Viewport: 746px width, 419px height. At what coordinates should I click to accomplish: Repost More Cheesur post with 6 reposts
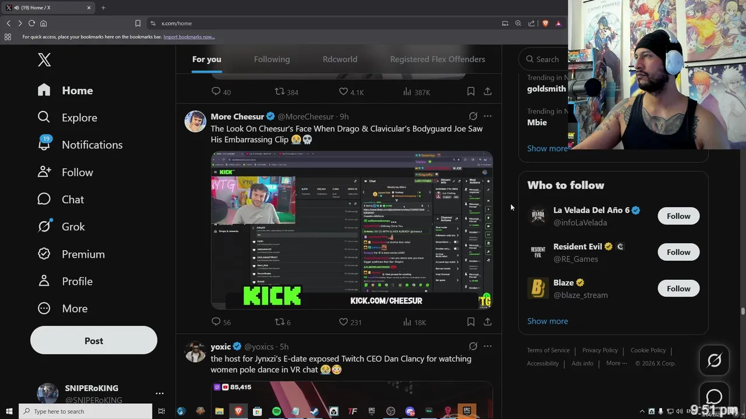pos(283,322)
